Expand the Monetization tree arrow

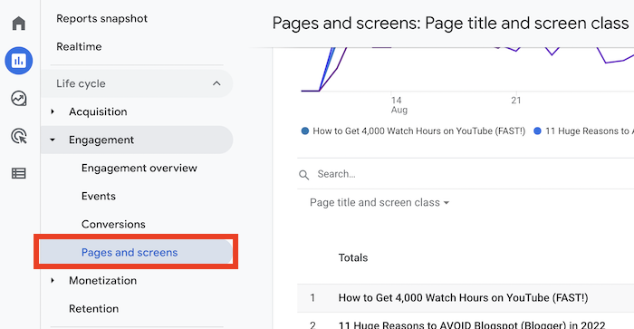tap(53, 280)
